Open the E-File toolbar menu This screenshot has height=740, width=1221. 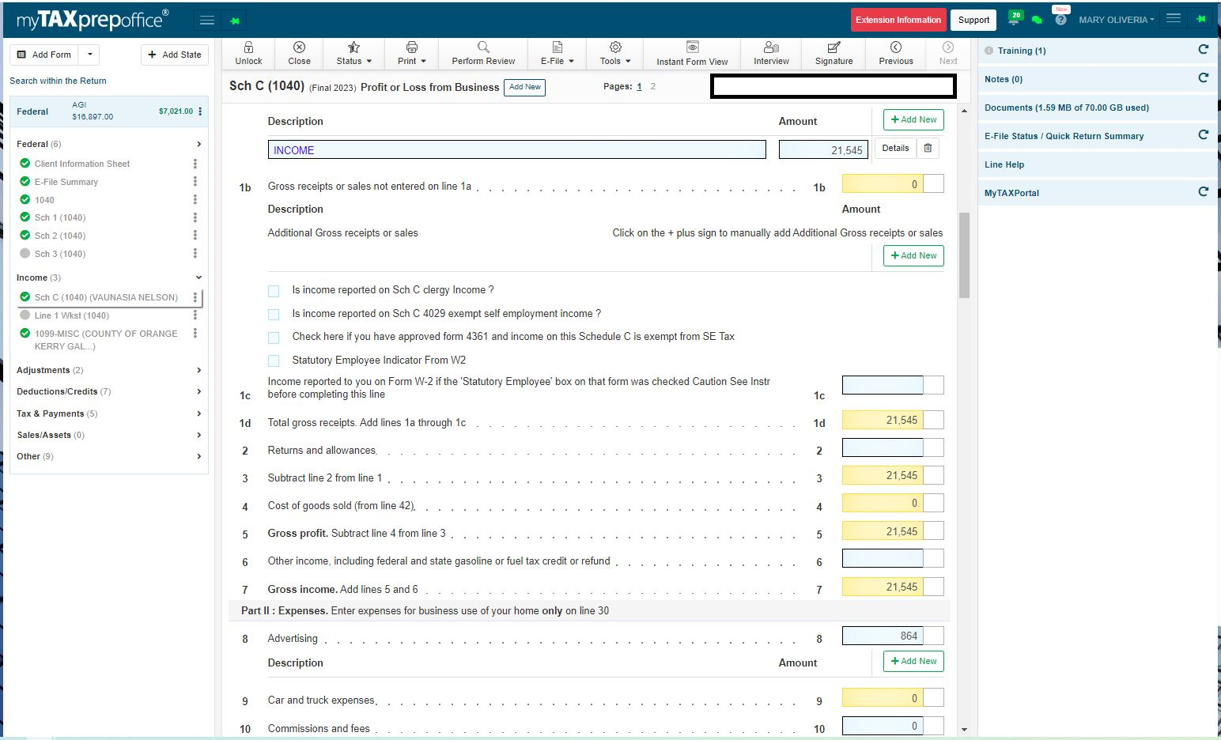(x=557, y=53)
